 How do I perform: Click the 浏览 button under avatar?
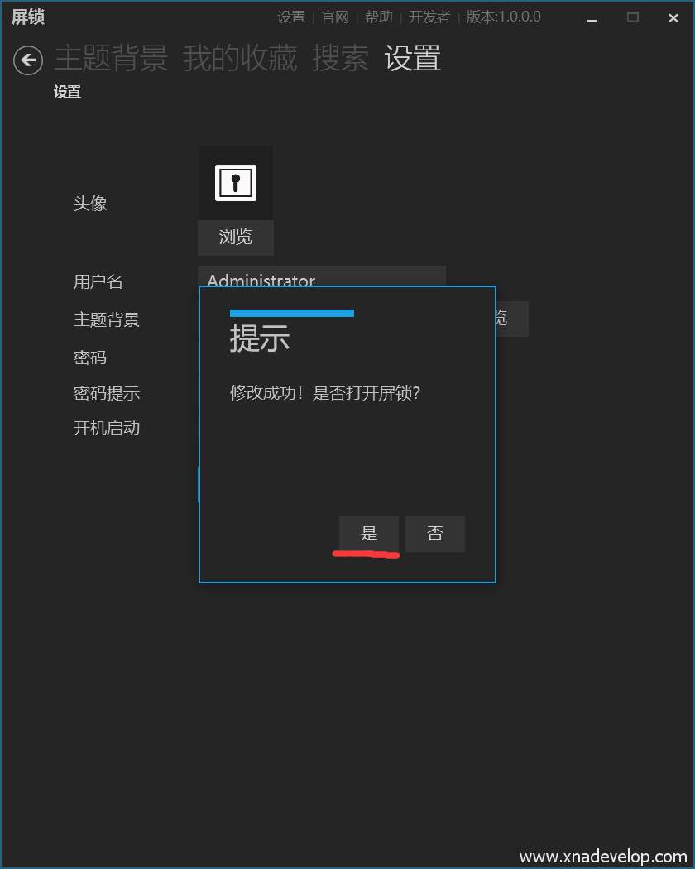coord(236,238)
